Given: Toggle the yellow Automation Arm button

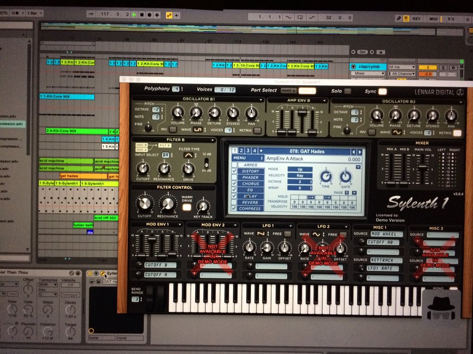Looking at the screenshot, I should click(x=169, y=15).
